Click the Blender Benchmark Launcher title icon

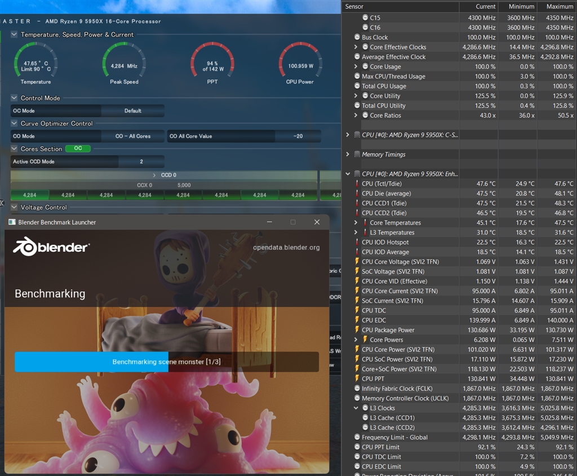click(12, 222)
